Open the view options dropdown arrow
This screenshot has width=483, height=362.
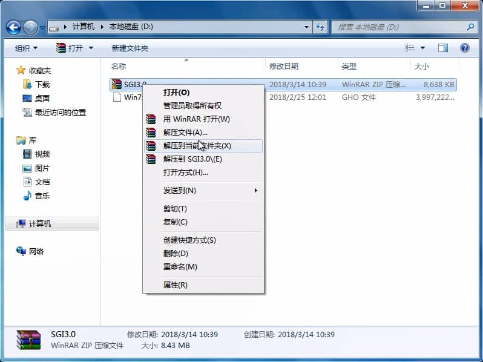[x=422, y=48]
